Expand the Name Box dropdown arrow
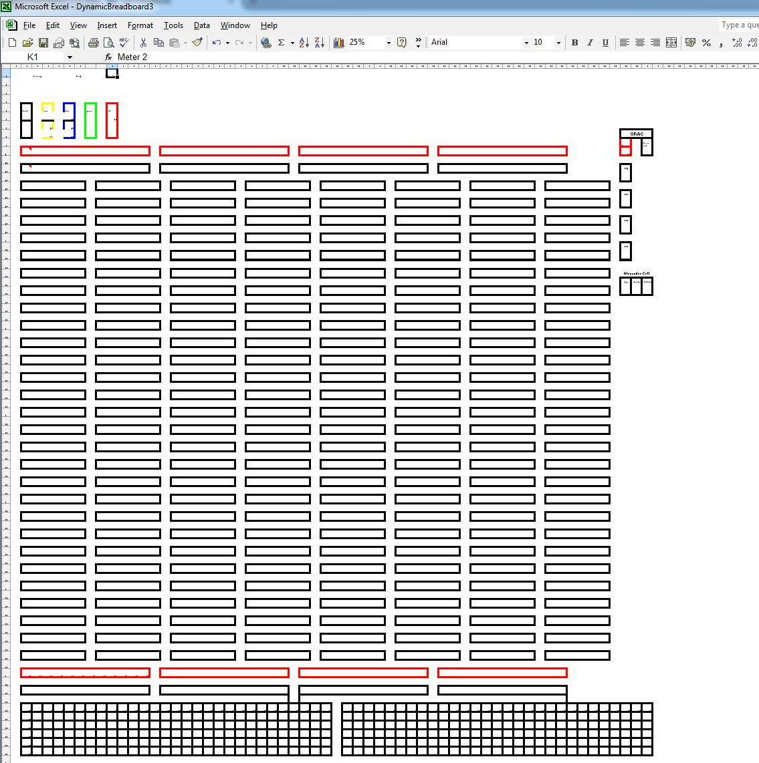This screenshot has width=759, height=763. click(70, 57)
